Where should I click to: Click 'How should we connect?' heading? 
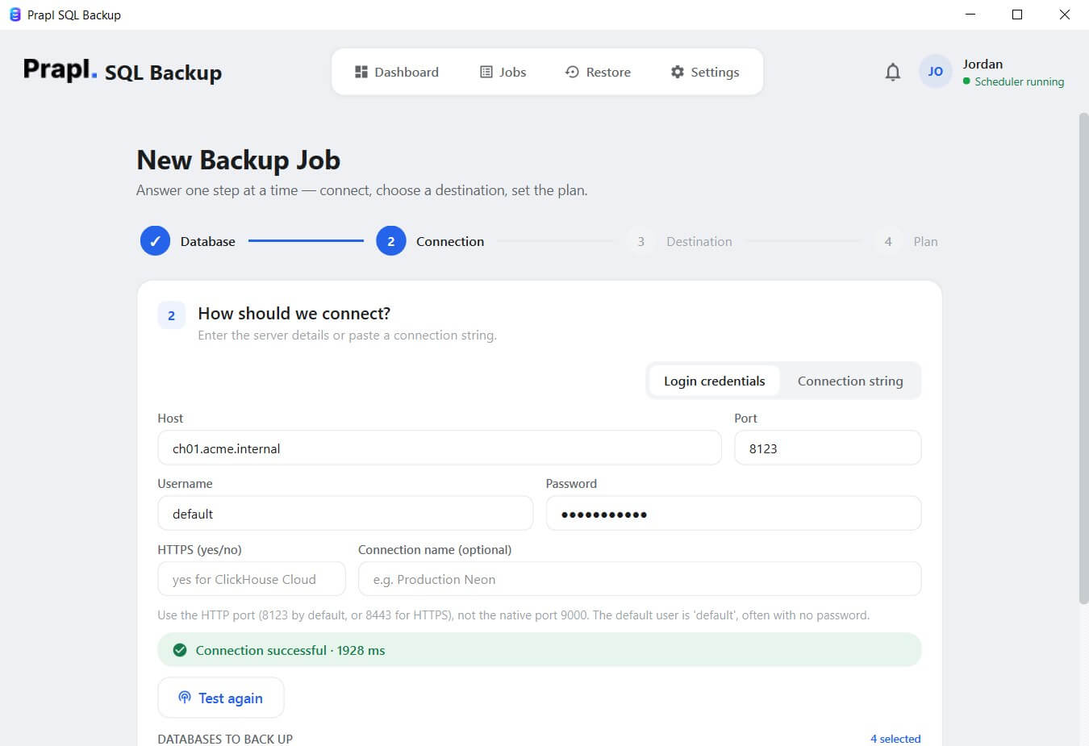click(x=294, y=313)
